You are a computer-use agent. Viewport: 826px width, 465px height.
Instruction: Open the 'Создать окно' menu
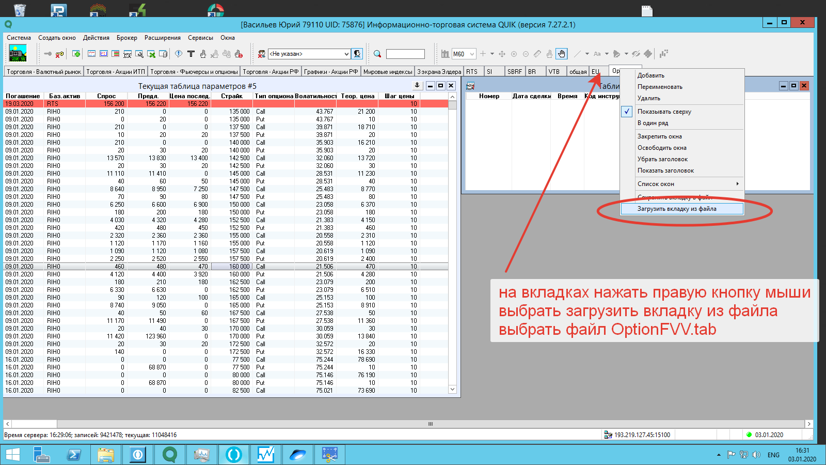(57, 38)
